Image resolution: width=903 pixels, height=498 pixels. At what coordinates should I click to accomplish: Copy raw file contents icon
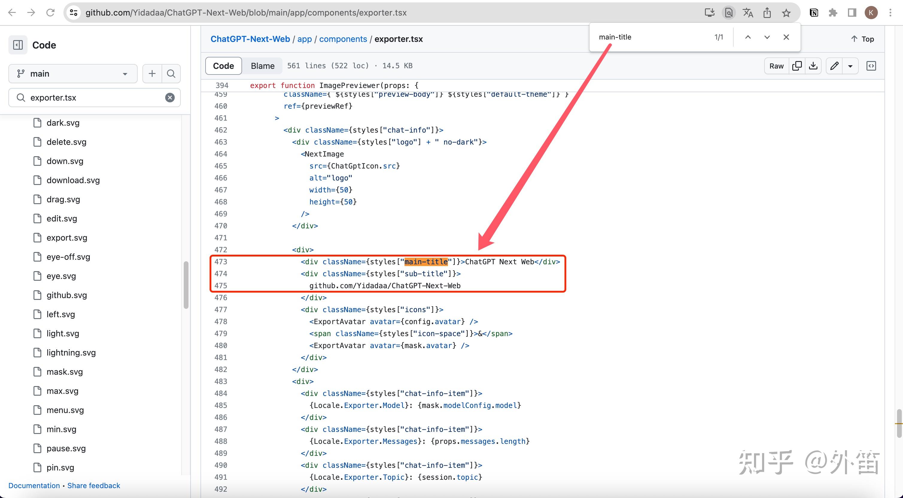point(797,66)
